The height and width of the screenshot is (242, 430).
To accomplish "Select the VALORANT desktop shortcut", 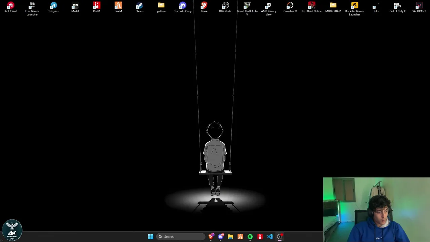I will point(419,8).
